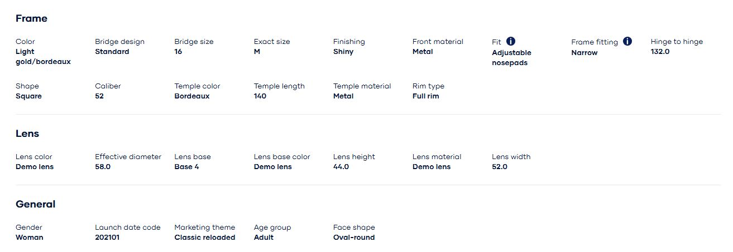Click the Oval-round face shape value
Screen dimensions: 733x252
(x=353, y=238)
